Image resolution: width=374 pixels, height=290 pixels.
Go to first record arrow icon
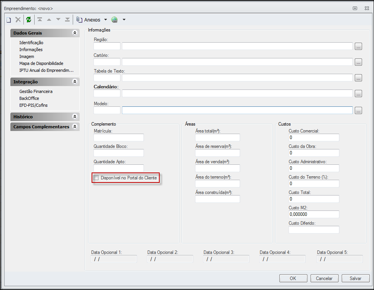40,20
